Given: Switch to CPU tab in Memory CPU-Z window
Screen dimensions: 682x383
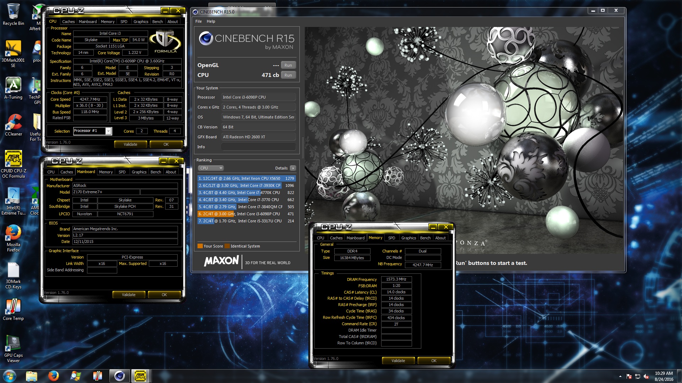Looking at the screenshot, I should coord(320,238).
